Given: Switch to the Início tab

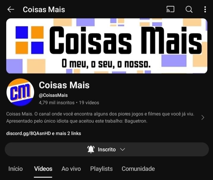Looking at the screenshot, I should 15,169.
